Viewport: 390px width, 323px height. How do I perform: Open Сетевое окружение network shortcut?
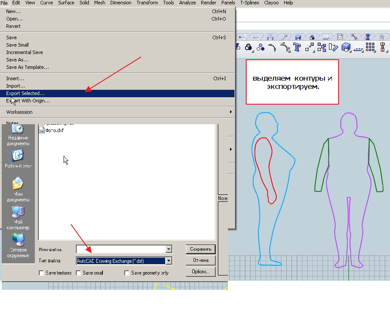[18, 245]
